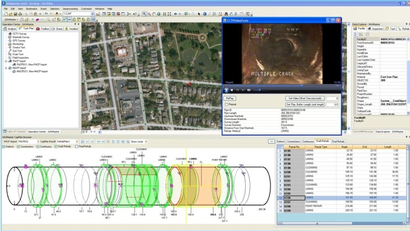Click the double-arrow expand button beside Defects tab
The width and height of the screenshot is (410, 231).
271,141
